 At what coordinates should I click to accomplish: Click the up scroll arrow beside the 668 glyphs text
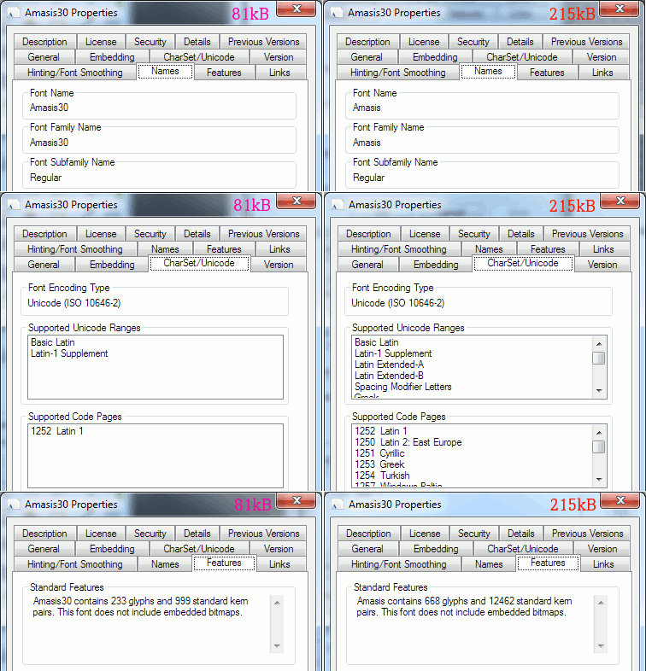coord(601,603)
